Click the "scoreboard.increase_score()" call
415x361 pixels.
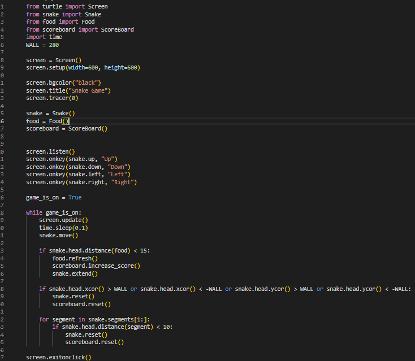pyautogui.click(x=96, y=266)
